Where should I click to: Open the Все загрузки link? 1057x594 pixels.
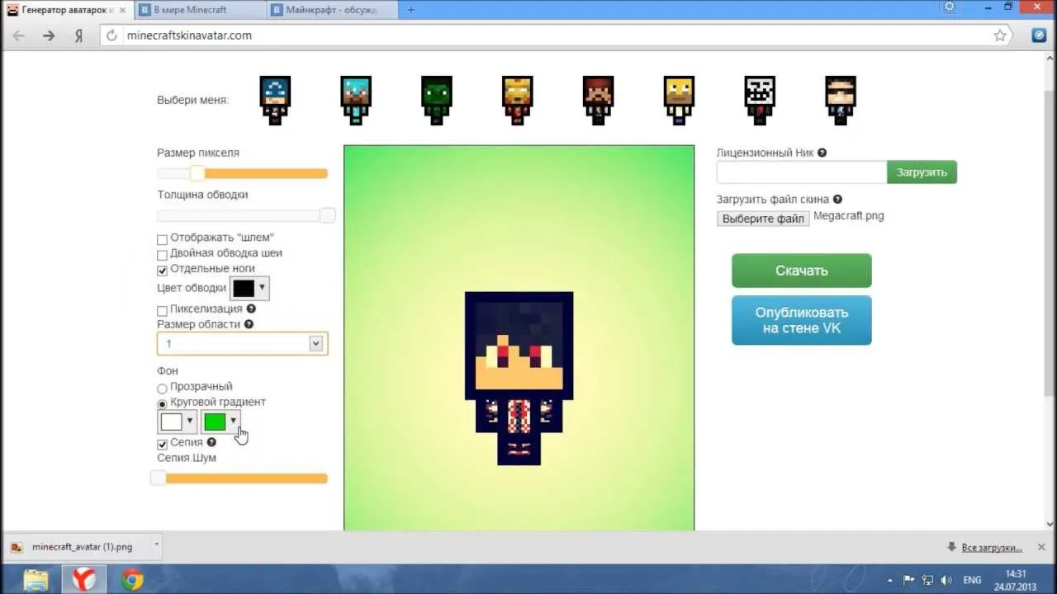click(x=992, y=547)
